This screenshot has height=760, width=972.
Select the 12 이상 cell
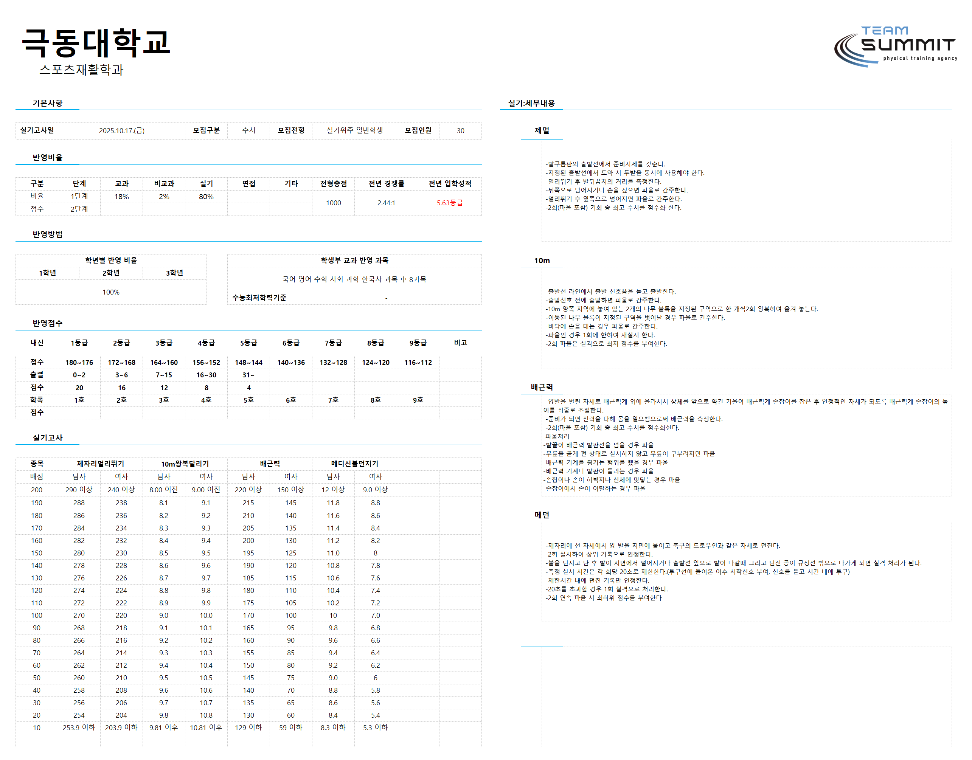point(333,490)
